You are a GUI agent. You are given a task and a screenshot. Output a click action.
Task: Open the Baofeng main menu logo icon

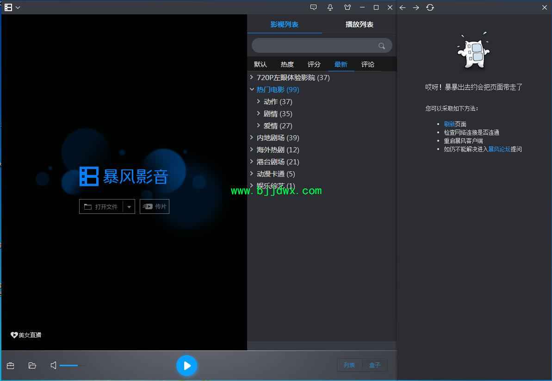pos(8,7)
